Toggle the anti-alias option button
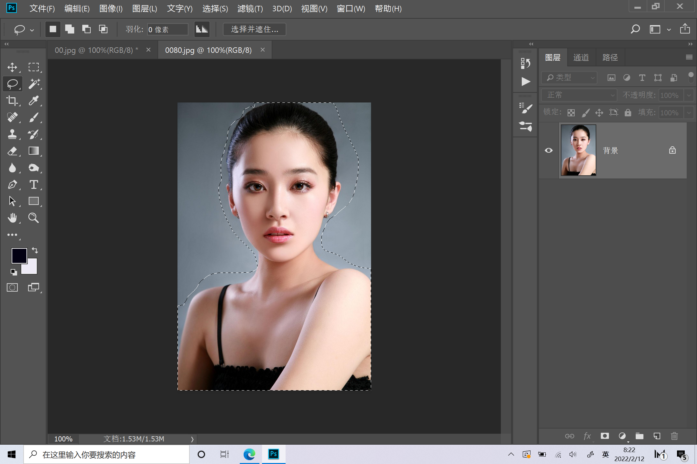Image resolution: width=697 pixels, height=464 pixels. click(x=202, y=29)
